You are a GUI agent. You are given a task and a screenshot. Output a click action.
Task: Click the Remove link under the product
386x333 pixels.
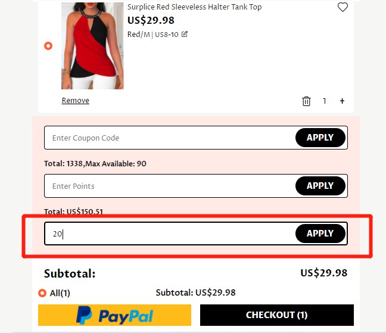pyautogui.click(x=75, y=101)
